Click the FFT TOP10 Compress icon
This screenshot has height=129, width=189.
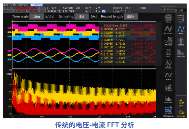[168, 112]
